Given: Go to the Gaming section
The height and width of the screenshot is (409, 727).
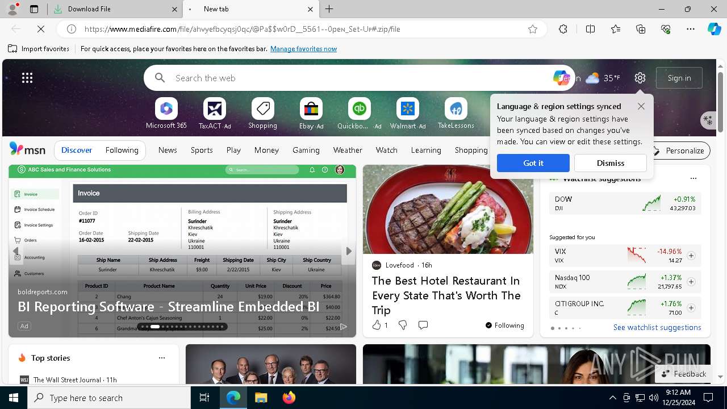Looking at the screenshot, I should 306,151.
